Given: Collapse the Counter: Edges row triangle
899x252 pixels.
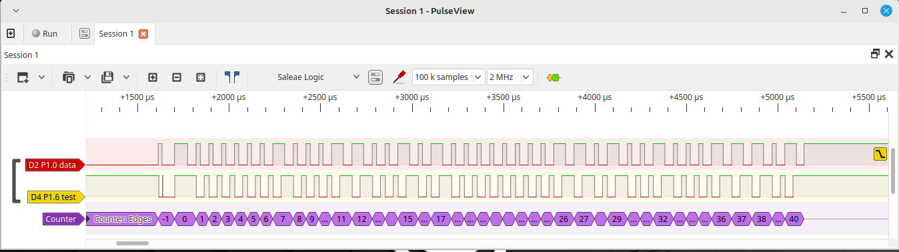Looking at the screenshot, I should coord(88,219).
